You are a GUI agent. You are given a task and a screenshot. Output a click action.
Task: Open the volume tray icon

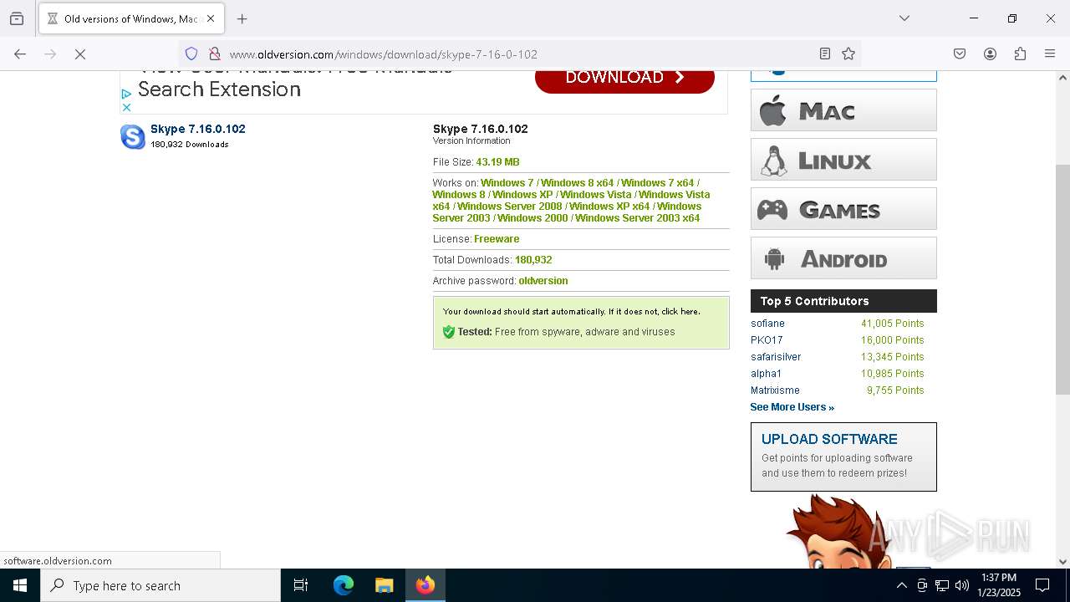[x=962, y=585]
